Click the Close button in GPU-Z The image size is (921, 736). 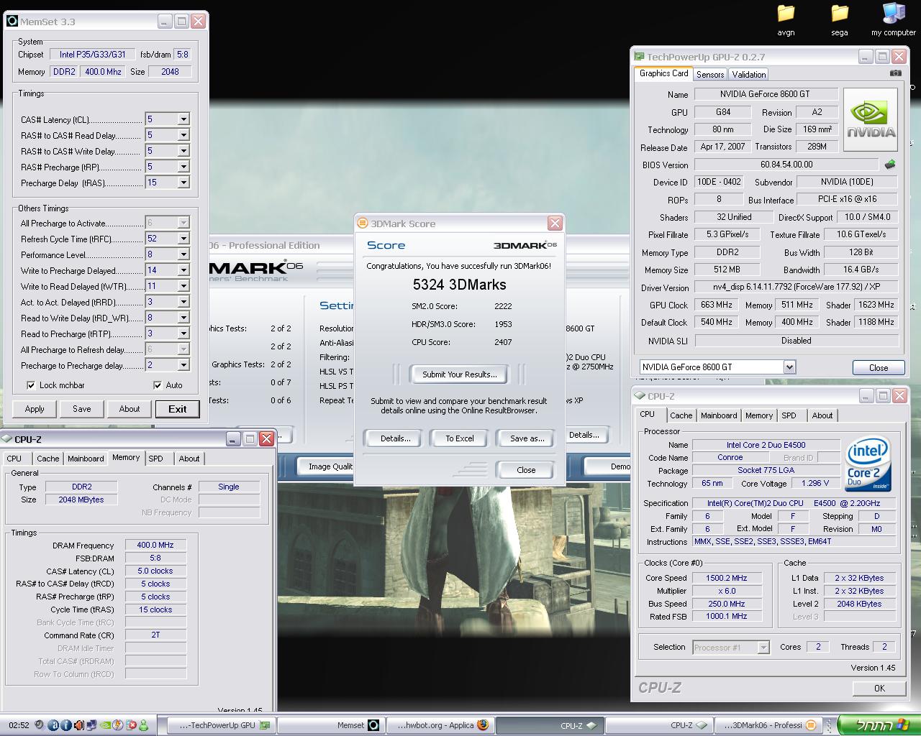click(879, 367)
